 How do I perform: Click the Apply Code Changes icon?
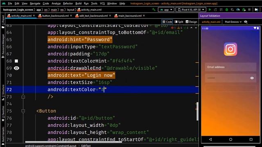point(221,10)
